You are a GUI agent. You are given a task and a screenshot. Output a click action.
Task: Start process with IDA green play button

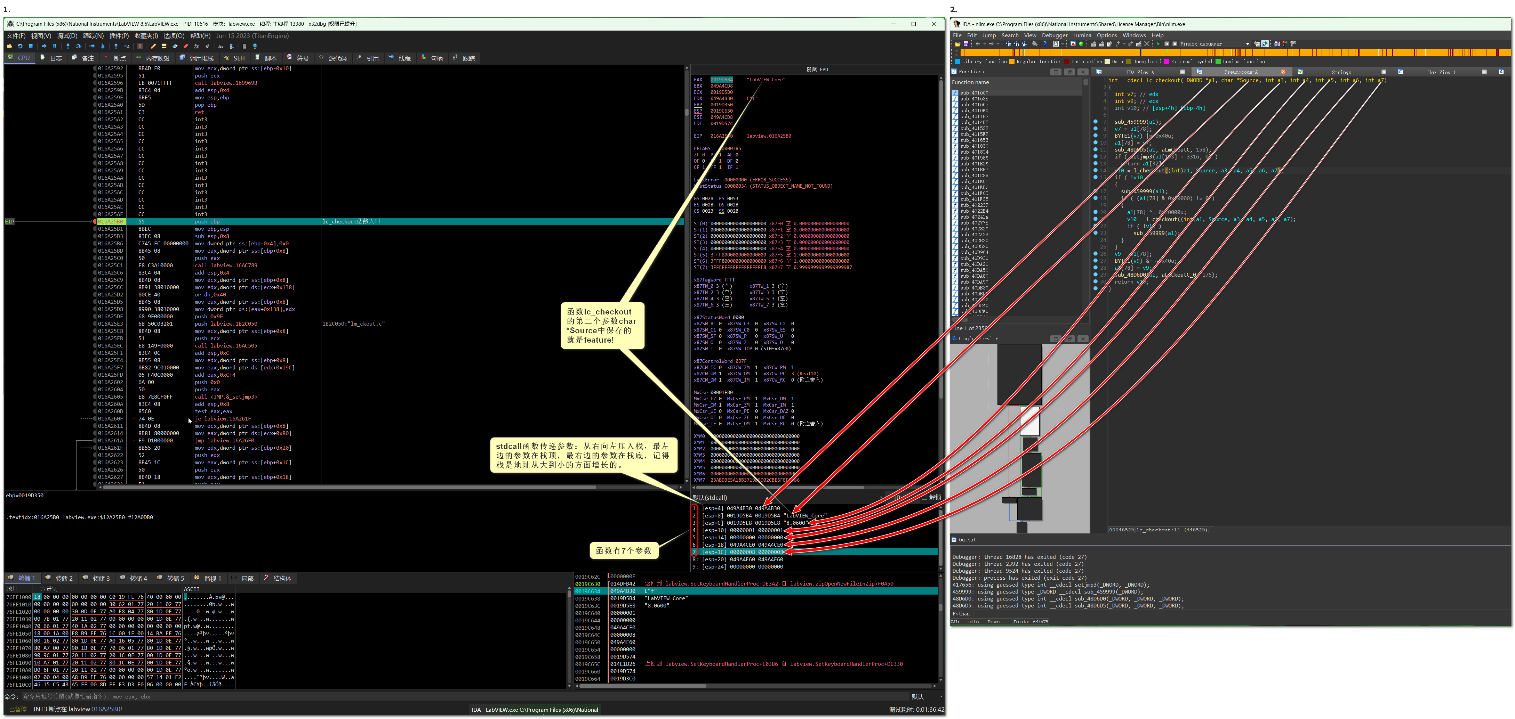tap(1159, 44)
